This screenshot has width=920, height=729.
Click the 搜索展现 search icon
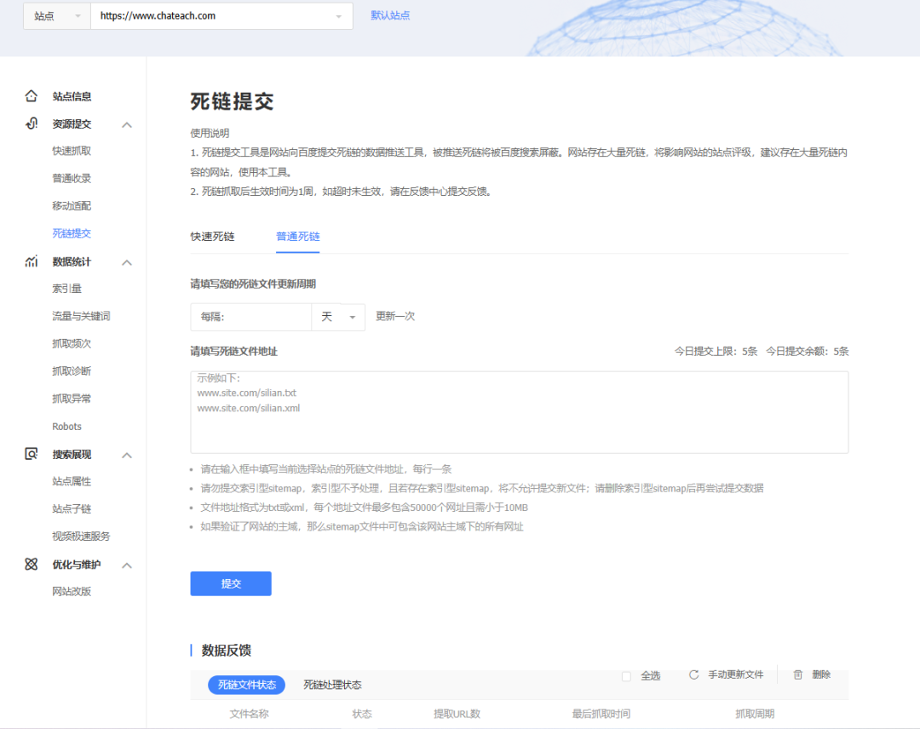(32, 454)
